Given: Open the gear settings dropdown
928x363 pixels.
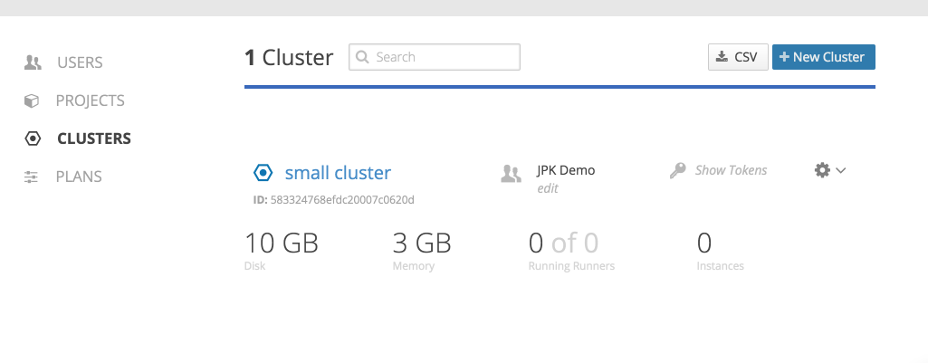Looking at the screenshot, I should (829, 170).
